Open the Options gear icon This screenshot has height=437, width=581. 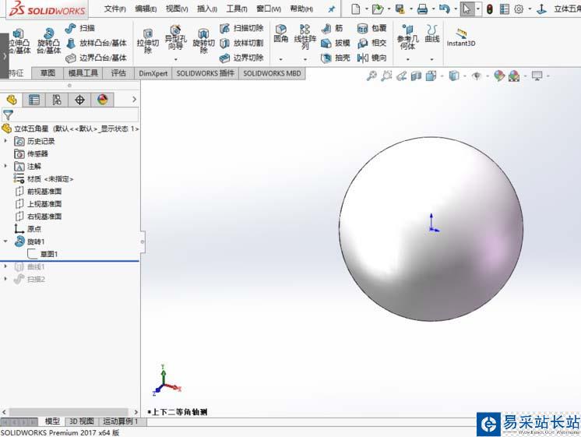(519, 9)
